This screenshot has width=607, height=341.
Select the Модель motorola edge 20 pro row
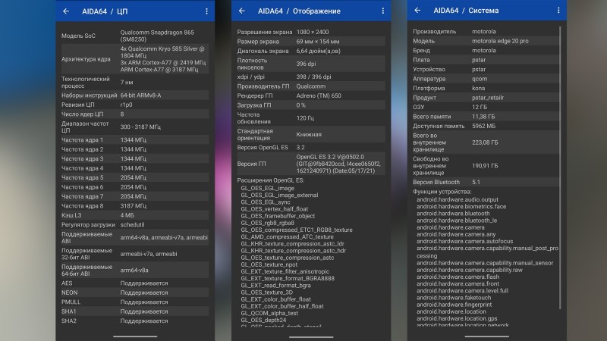point(486,41)
